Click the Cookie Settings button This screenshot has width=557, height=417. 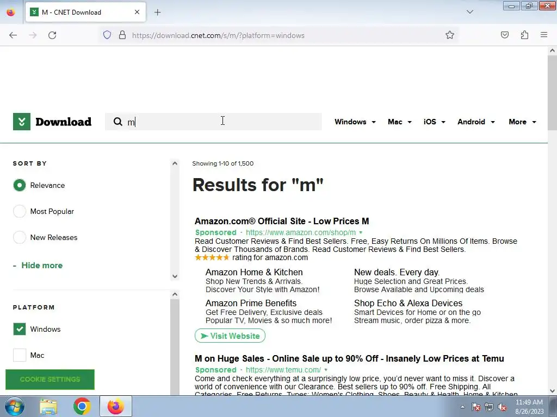point(50,380)
